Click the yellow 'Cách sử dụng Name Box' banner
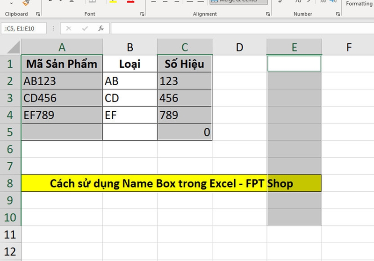This screenshot has height=261, width=374. (172, 183)
